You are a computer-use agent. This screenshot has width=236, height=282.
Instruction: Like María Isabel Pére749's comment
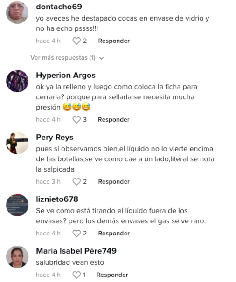click(x=76, y=275)
